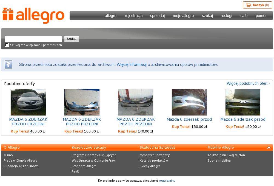The width and height of the screenshot is (274, 186).
Task: Open the silver Mazda car thumbnail
Action: tap(28, 102)
